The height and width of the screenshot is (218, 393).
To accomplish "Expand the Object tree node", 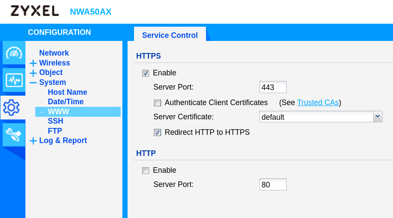I will [33, 73].
